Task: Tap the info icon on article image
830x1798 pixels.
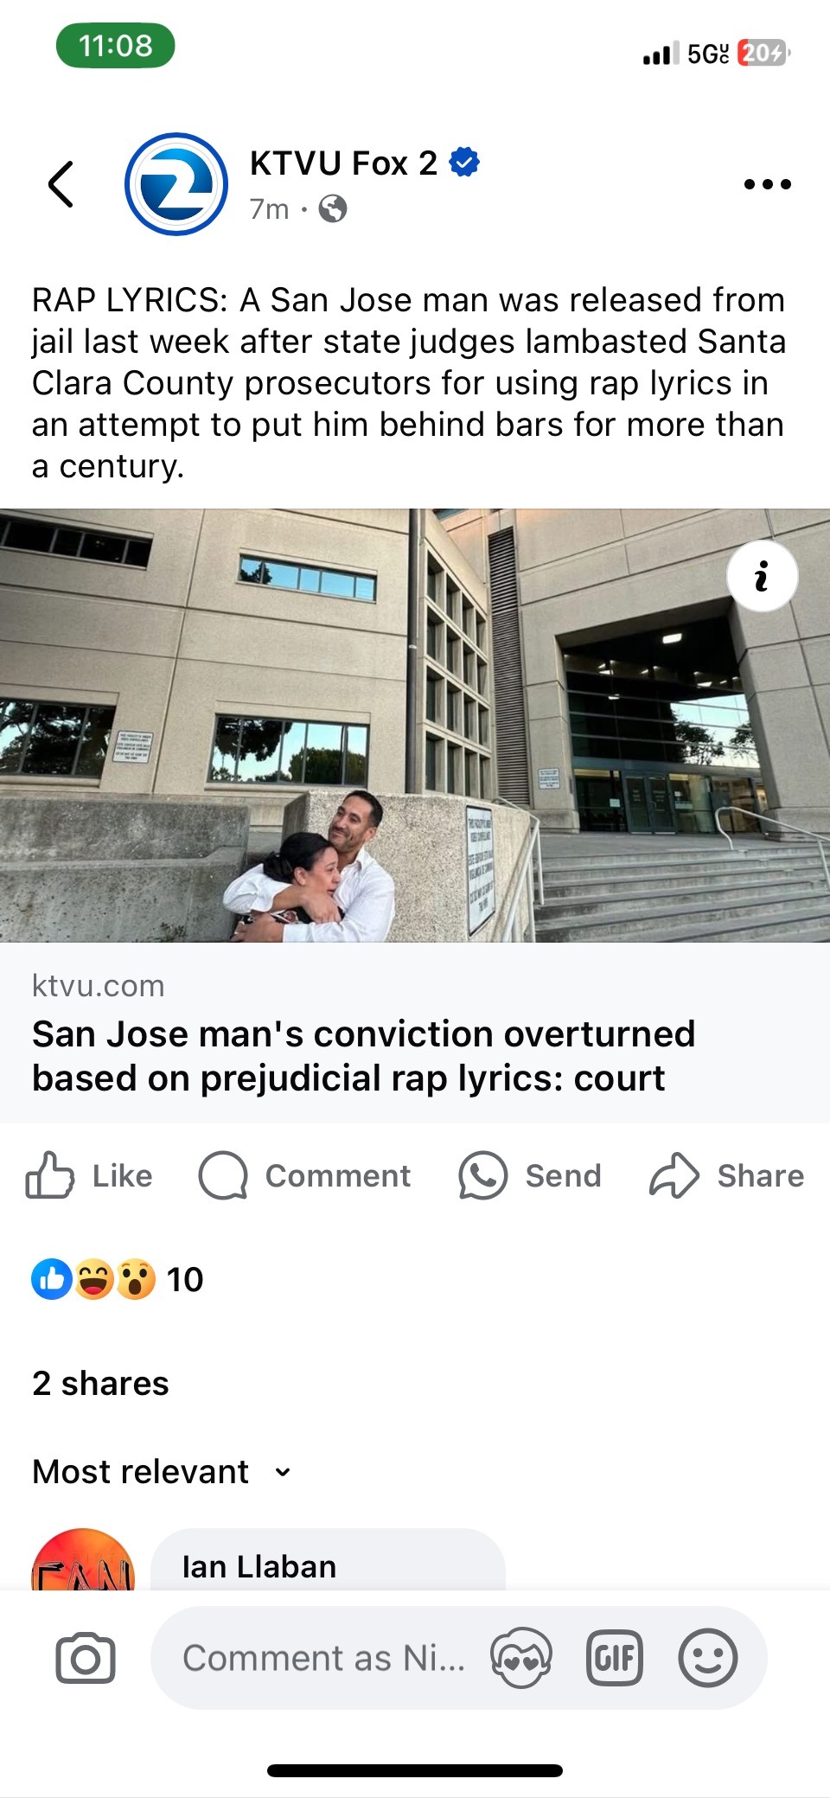Action: tap(762, 576)
